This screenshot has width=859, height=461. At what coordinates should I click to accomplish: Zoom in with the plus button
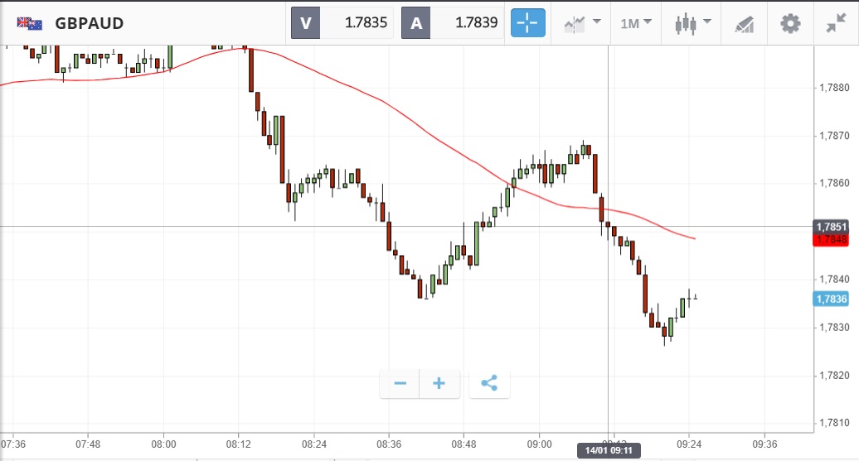click(x=439, y=383)
